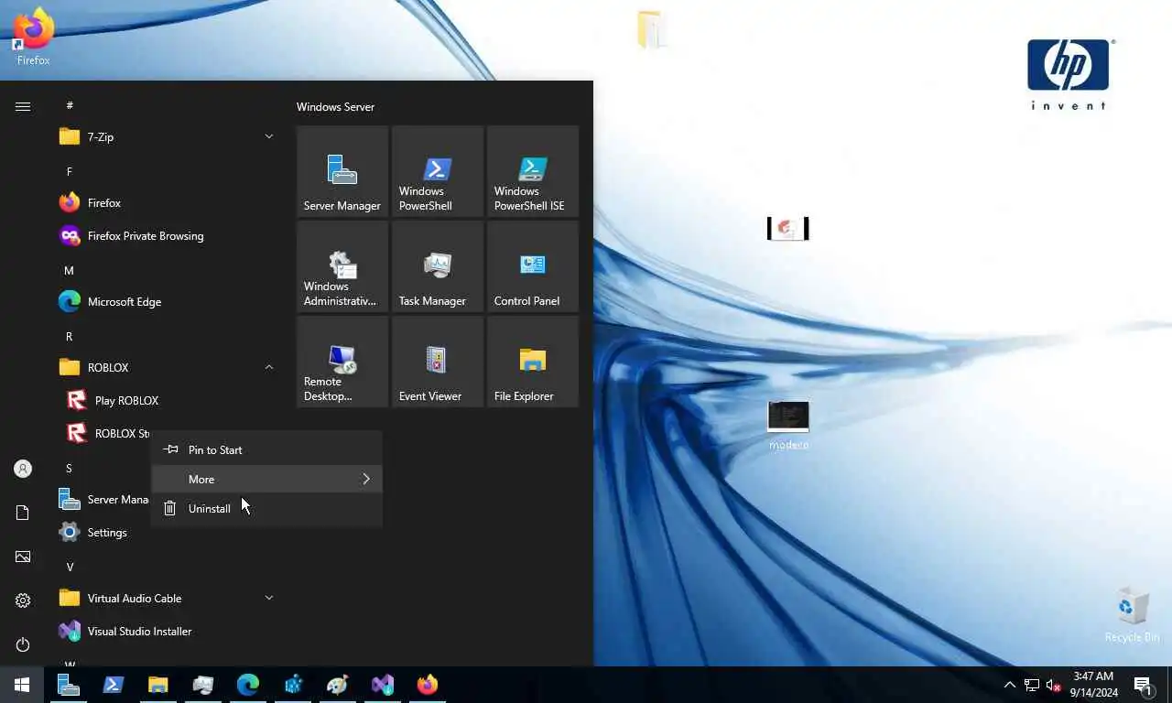Click the letter R header in apps list
The width and height of the screenshot is (1172, 703).
click(70, 336)
